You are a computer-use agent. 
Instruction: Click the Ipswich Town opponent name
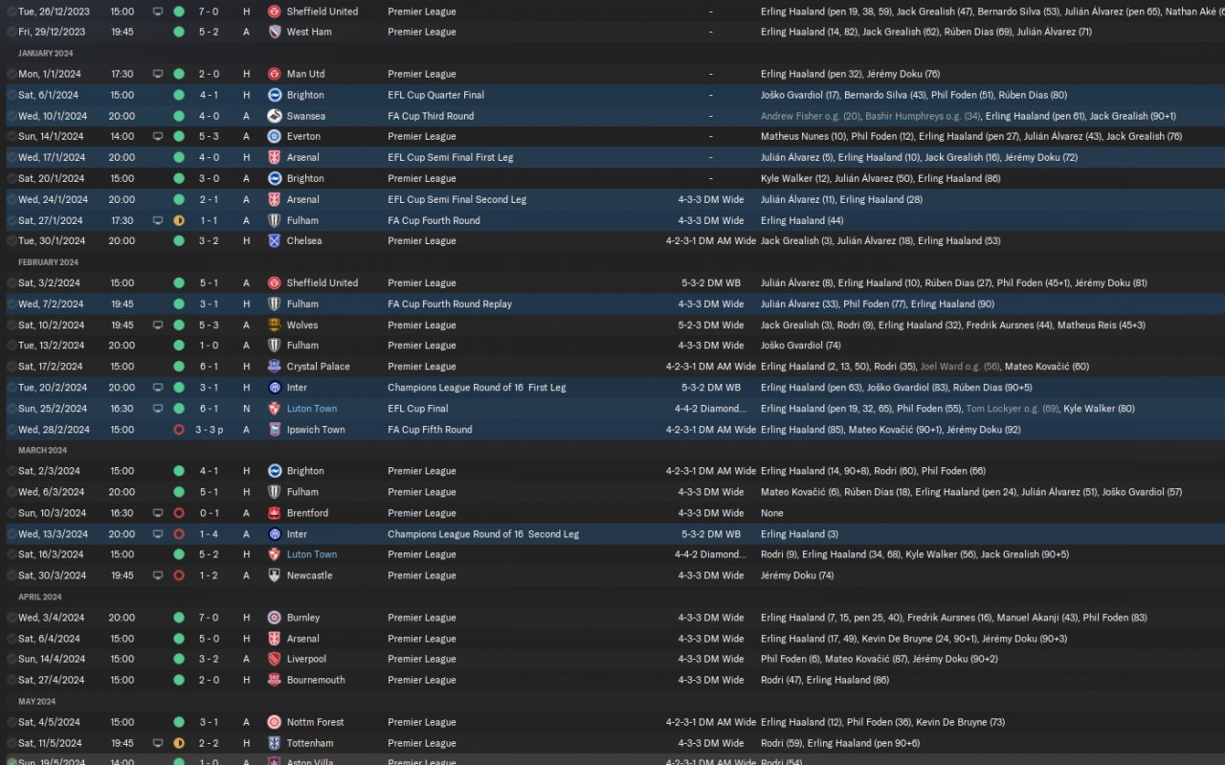point(316,429)
